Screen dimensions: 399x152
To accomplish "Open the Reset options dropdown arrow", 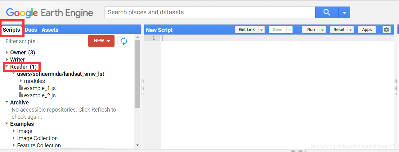I will (351, 30).
